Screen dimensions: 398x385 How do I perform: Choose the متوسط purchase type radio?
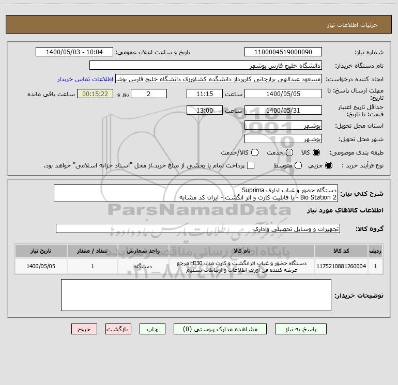298,165
